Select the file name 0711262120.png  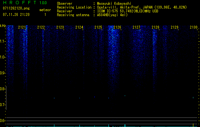[16, 8]
